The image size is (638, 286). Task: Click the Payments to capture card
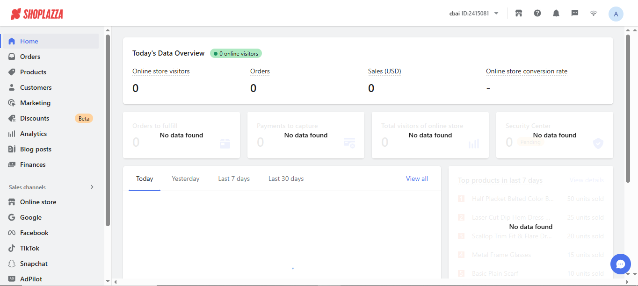306,135
